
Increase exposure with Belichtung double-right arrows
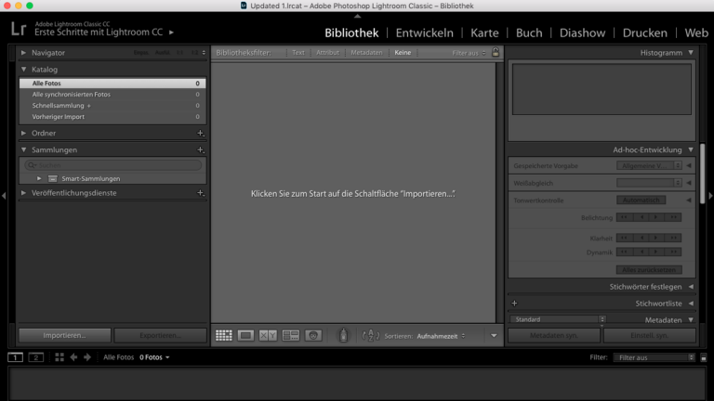click(x=673, y=217)
